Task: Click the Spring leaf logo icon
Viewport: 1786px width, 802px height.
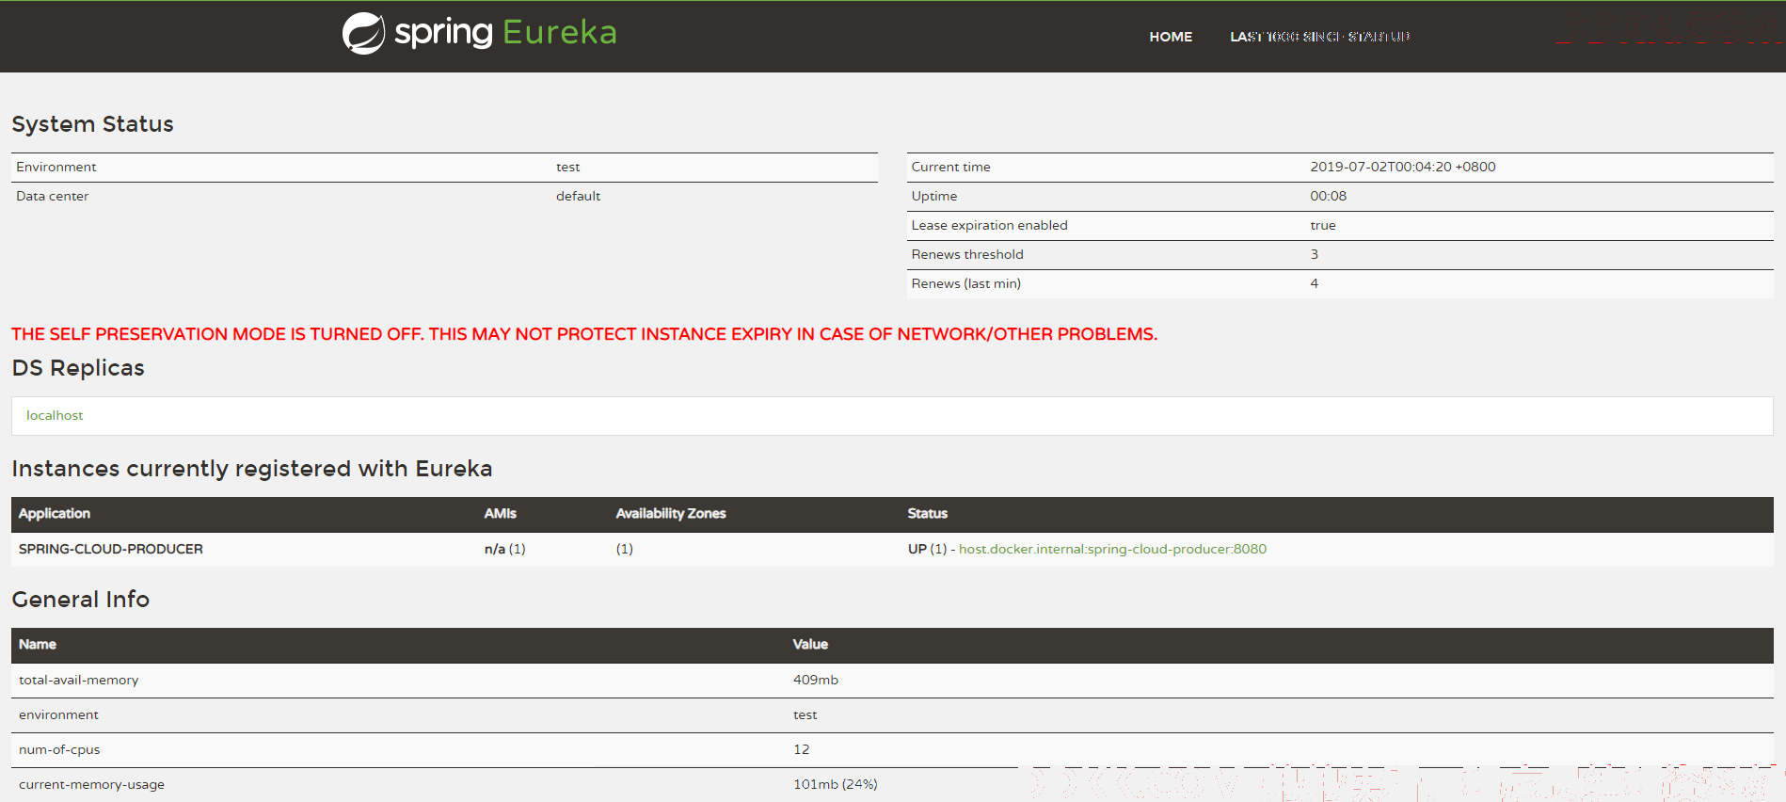Action: 363,33
